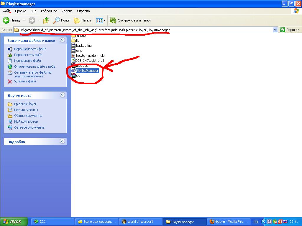Click Folder Sync (Синхронизация папки) icon
This screenshot has height=226, width=302.
click(113, 20)
